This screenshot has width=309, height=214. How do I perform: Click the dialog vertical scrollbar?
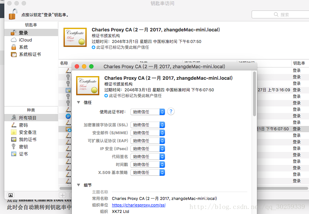(x=254, y=94)
